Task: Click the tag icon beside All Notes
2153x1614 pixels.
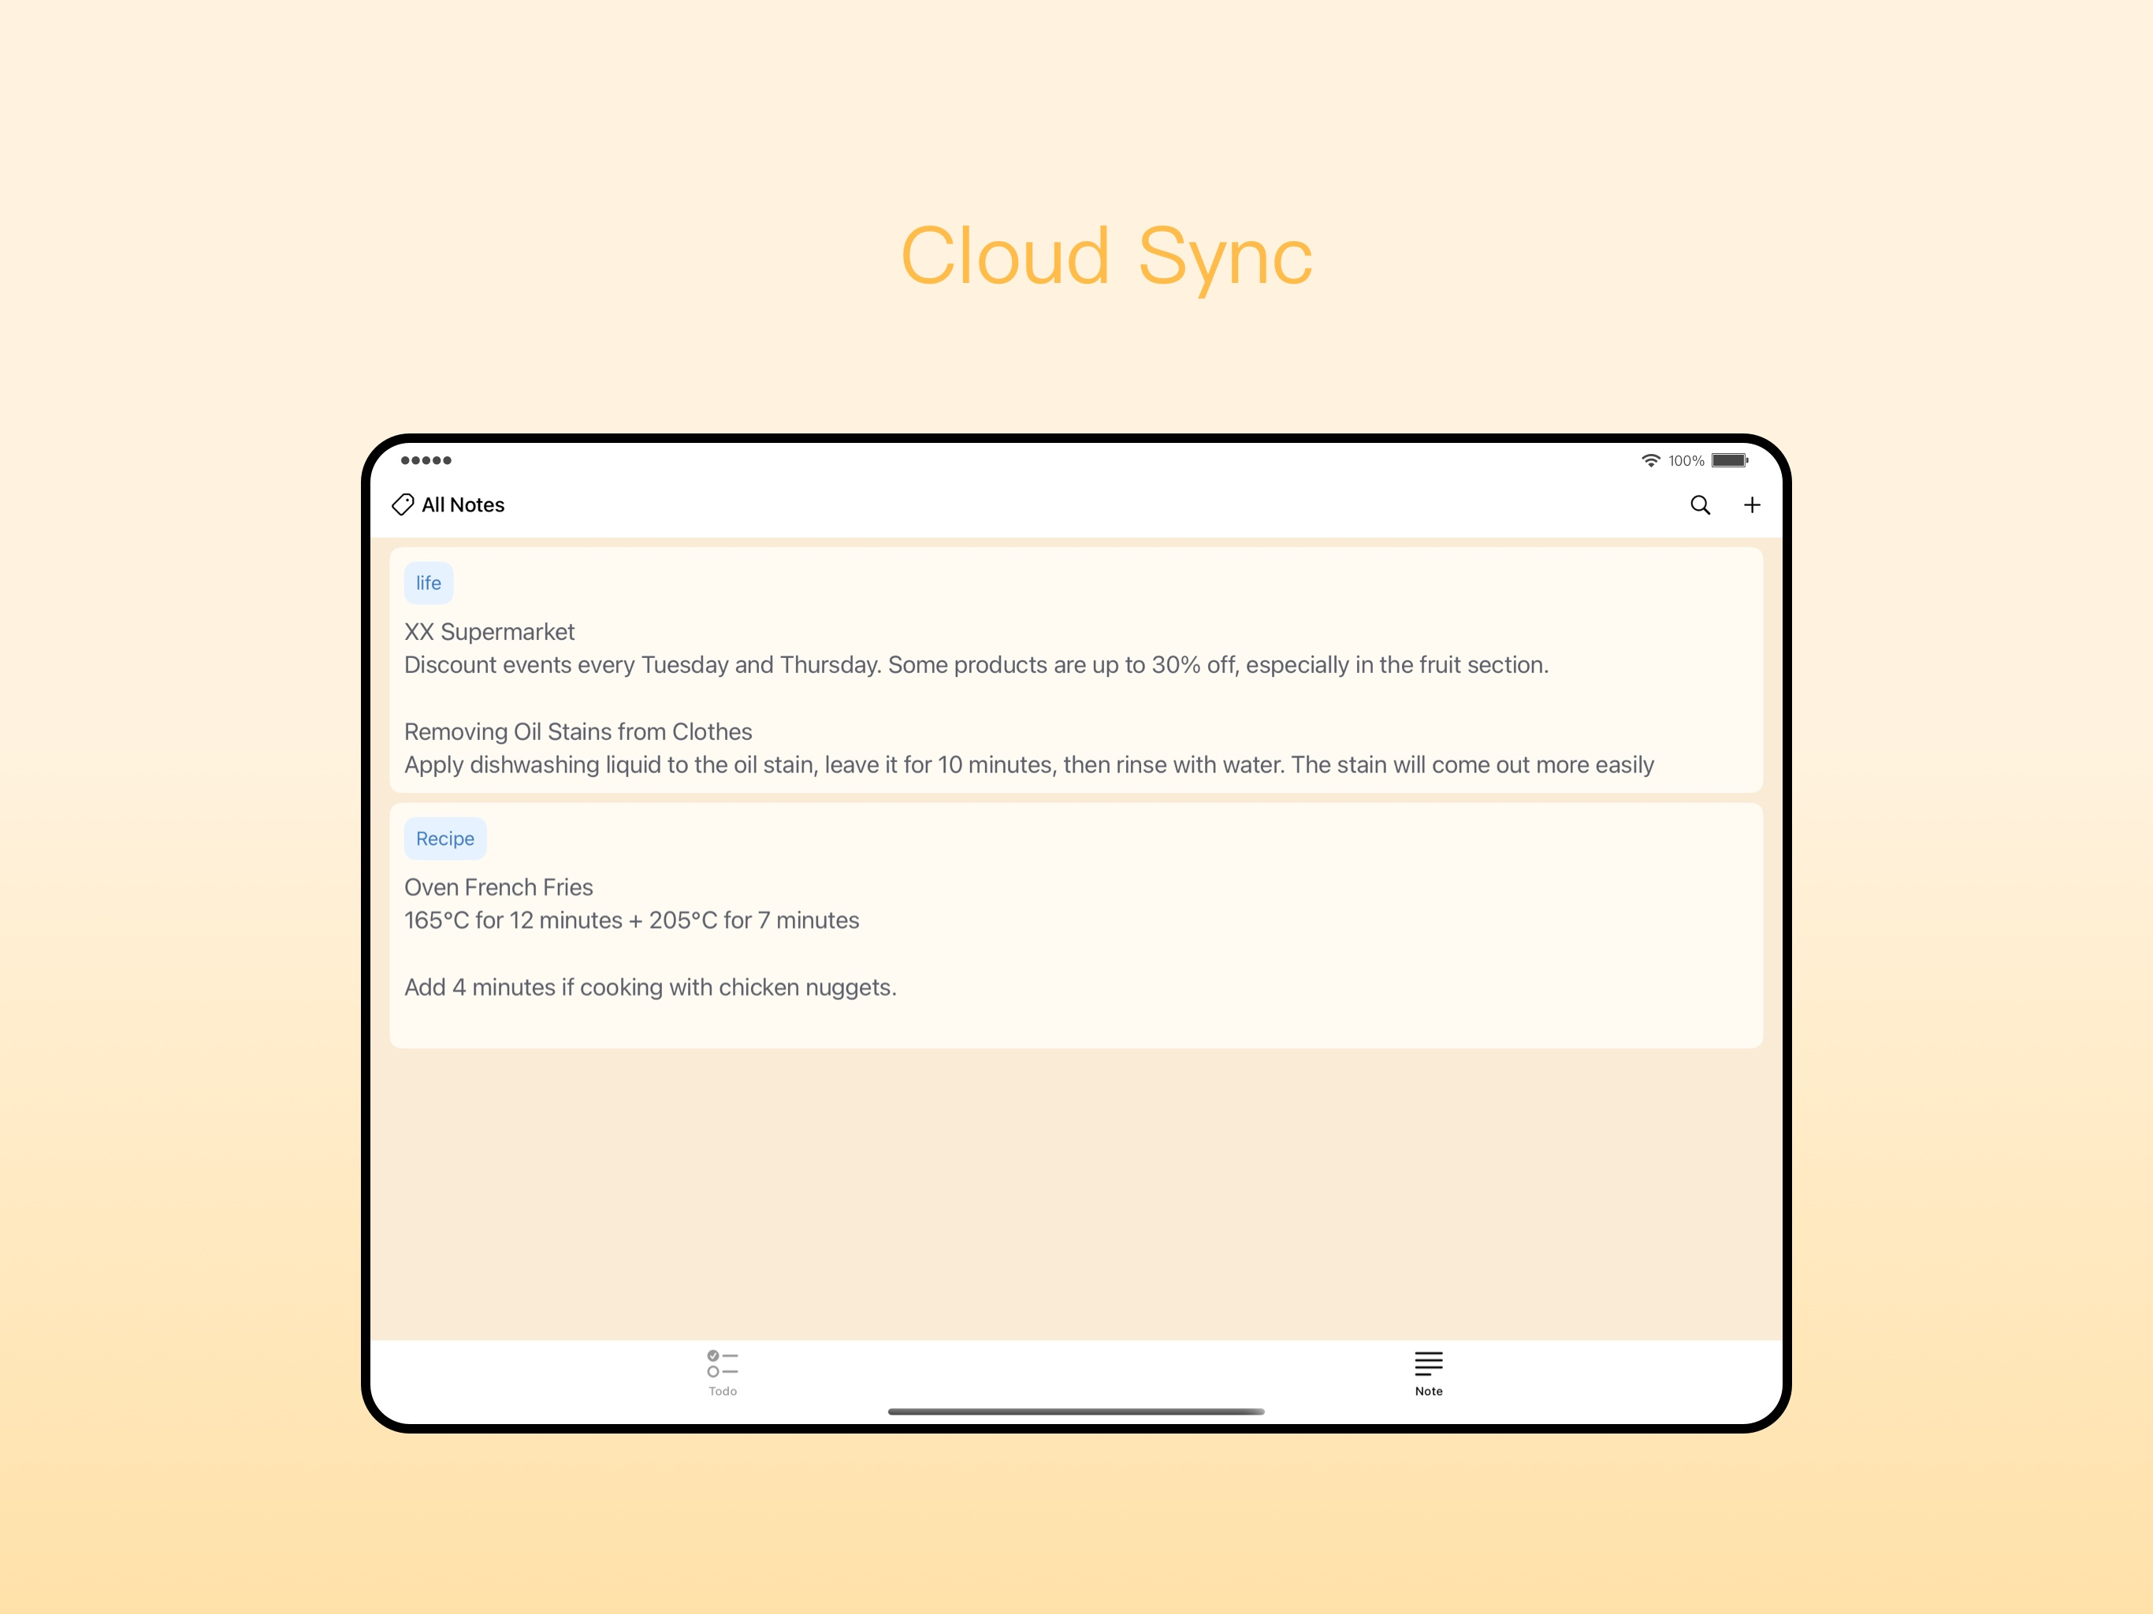Action: (403, 504)
